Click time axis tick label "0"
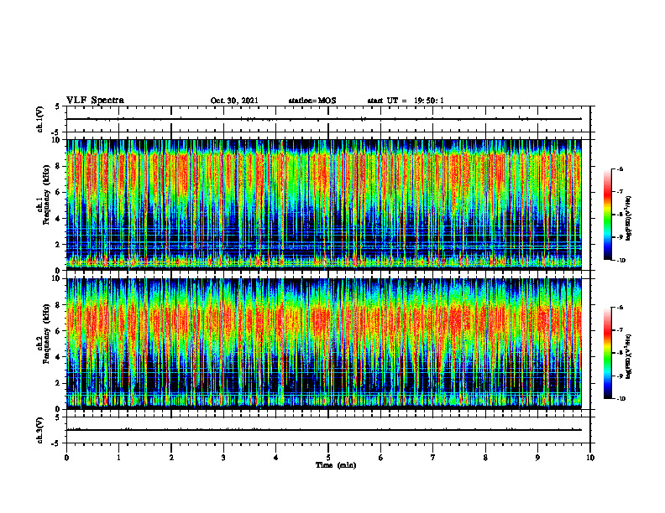The width and height of the screenshot is (665, 513). 66,458
